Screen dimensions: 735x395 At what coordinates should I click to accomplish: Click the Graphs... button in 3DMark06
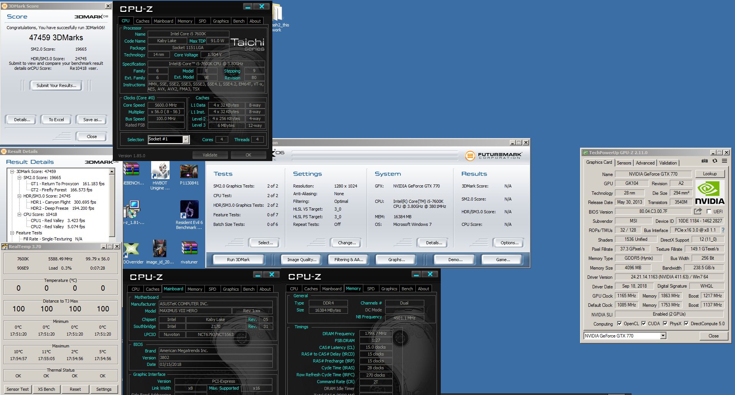(396, 260)
